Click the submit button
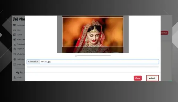Viewport: 178px width, 102px height. click(152, 78)
